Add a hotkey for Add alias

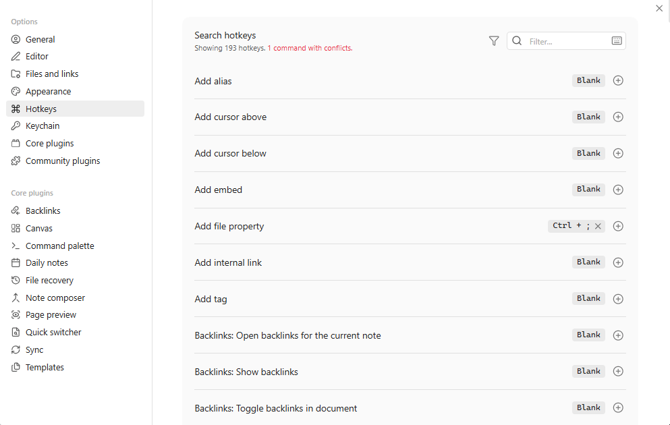tap(618, 81)
